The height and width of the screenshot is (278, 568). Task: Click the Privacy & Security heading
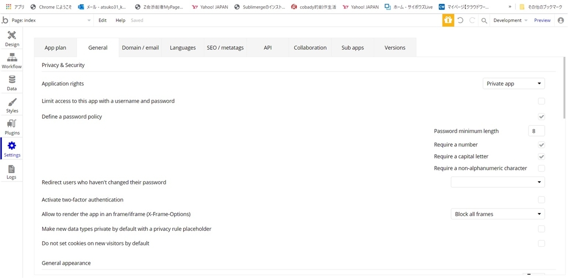tap(63, 65)
